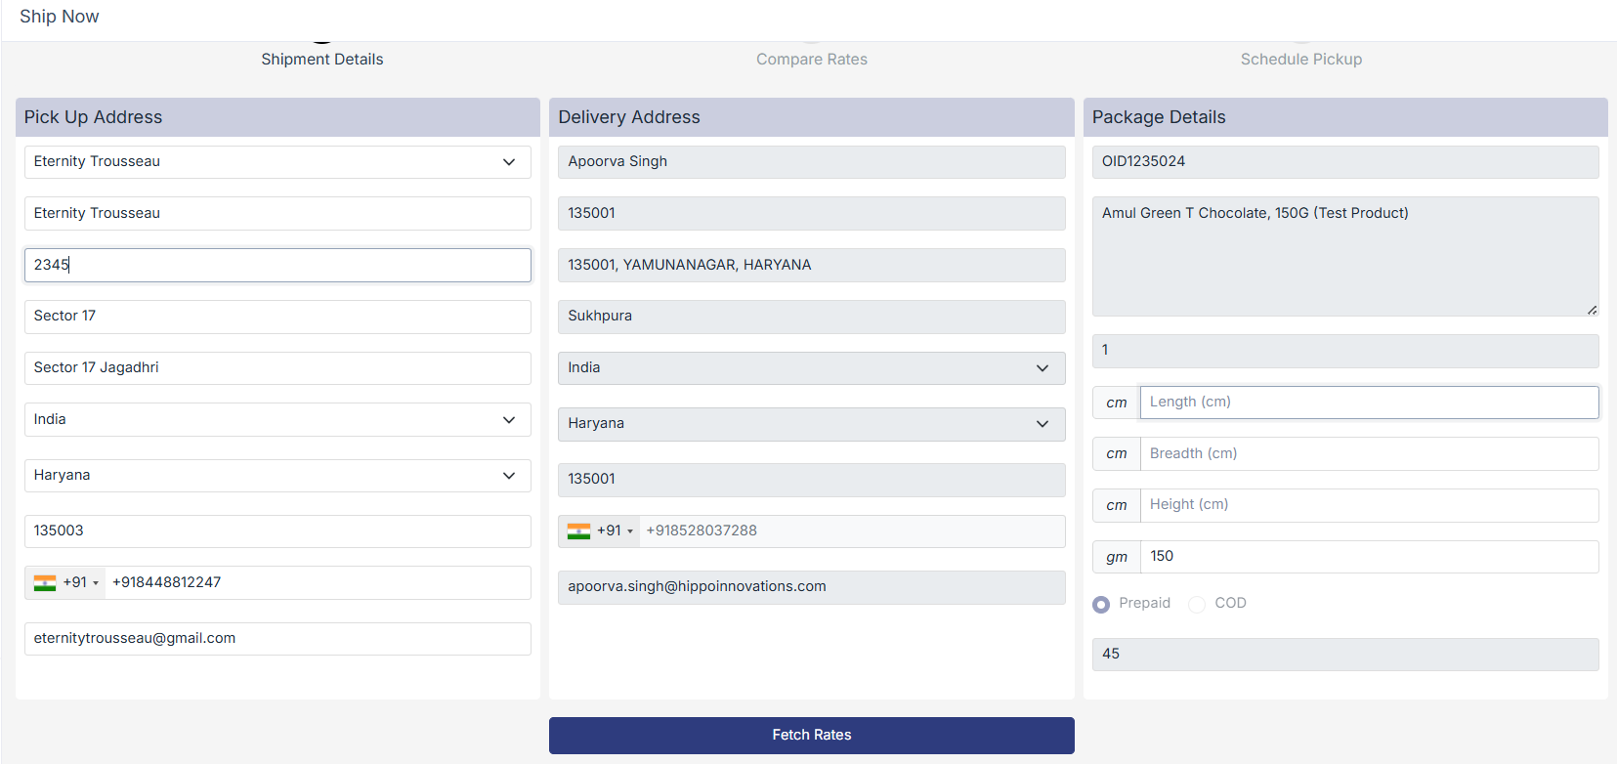This screenshot has width=1617, height=764.
Task: Focus the Length (cm) input field
Action: pyautogui.click(x=1368, y=403)
